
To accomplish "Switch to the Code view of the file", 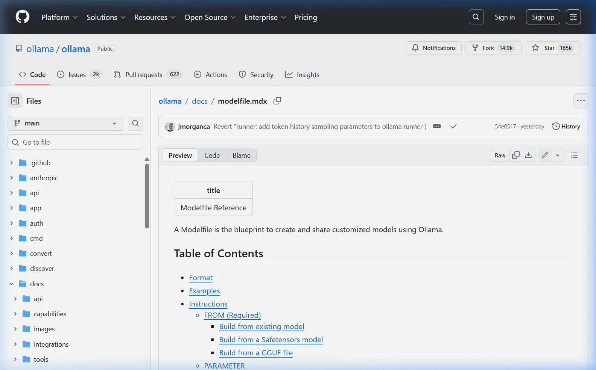I will click(x=212, y=155).
